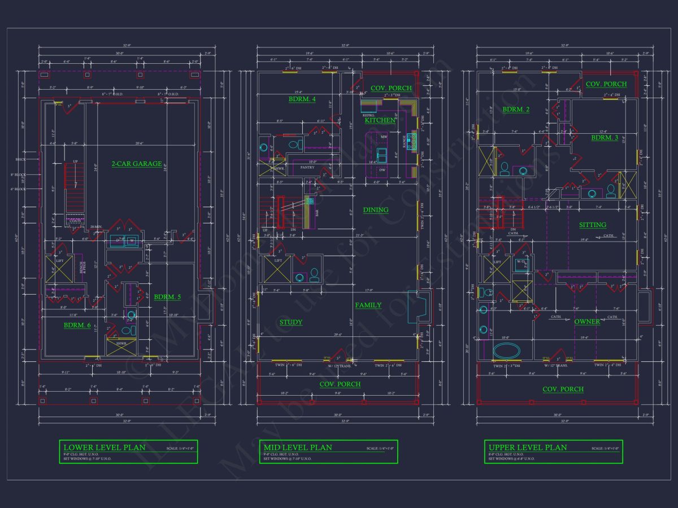The image size is (678, 508).
Task: Click the STUDY room label
Action: pos(291,322)
